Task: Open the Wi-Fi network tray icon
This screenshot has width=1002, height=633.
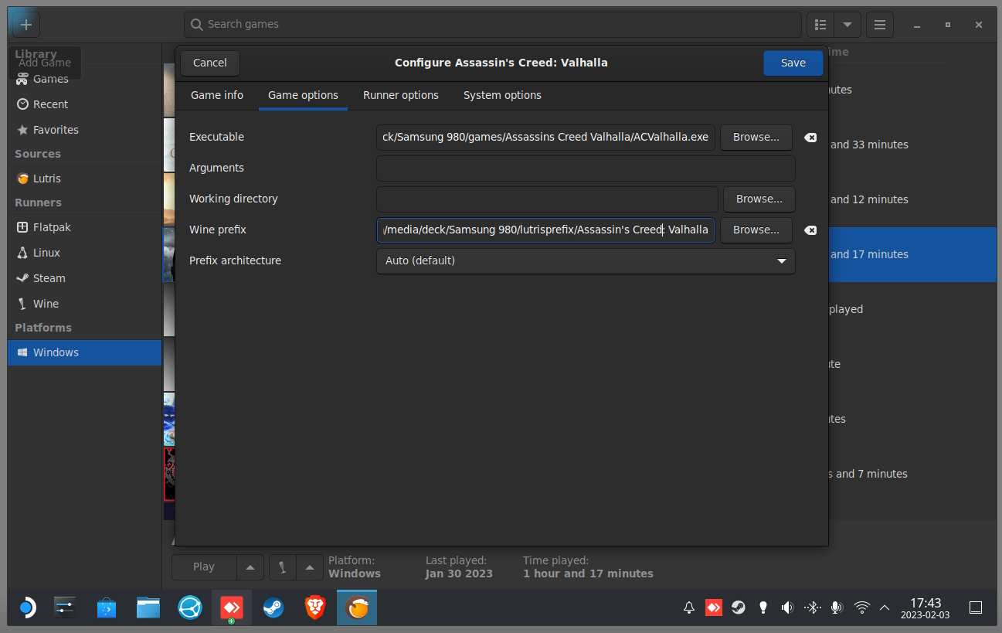Action: [x=862, y=608]
